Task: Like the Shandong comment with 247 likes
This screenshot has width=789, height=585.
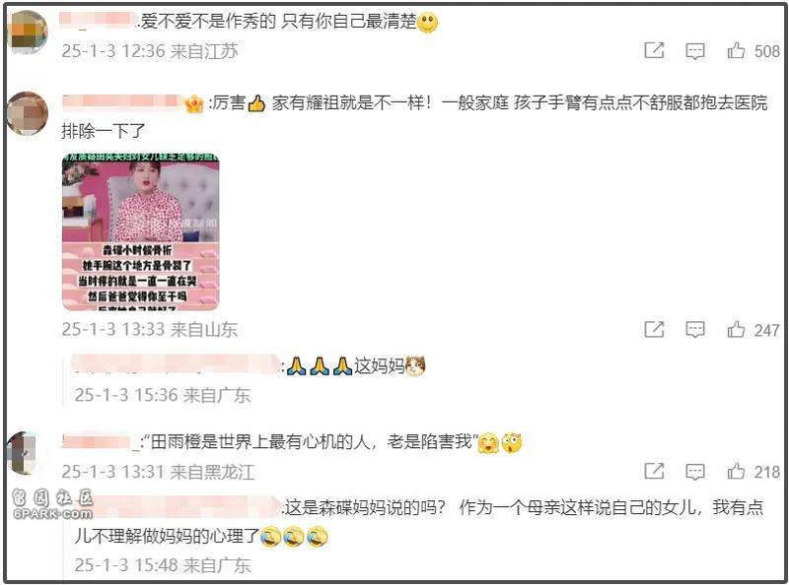Action: point(736,329)
